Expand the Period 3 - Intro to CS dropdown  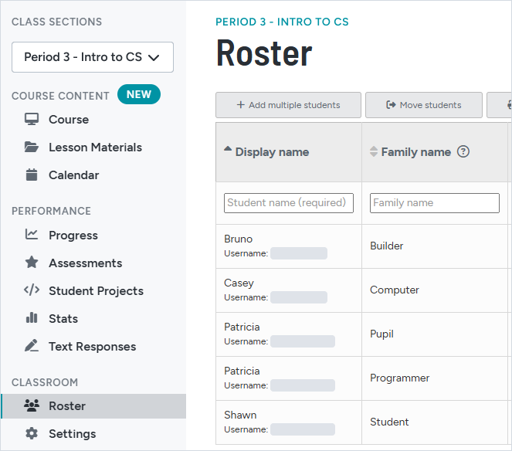93,57
